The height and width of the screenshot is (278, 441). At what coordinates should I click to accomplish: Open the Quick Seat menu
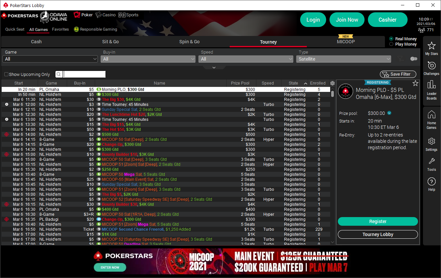(15, 29)
